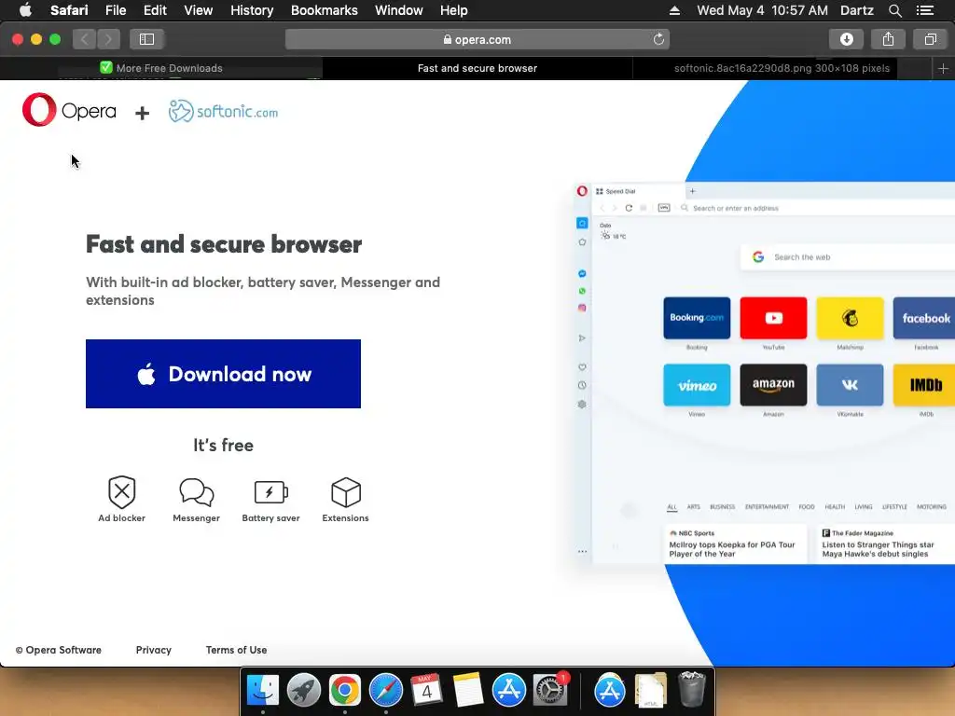Open the Bookmarks menu
Viewport: 955px width, 716px height.
pos(324,10)
